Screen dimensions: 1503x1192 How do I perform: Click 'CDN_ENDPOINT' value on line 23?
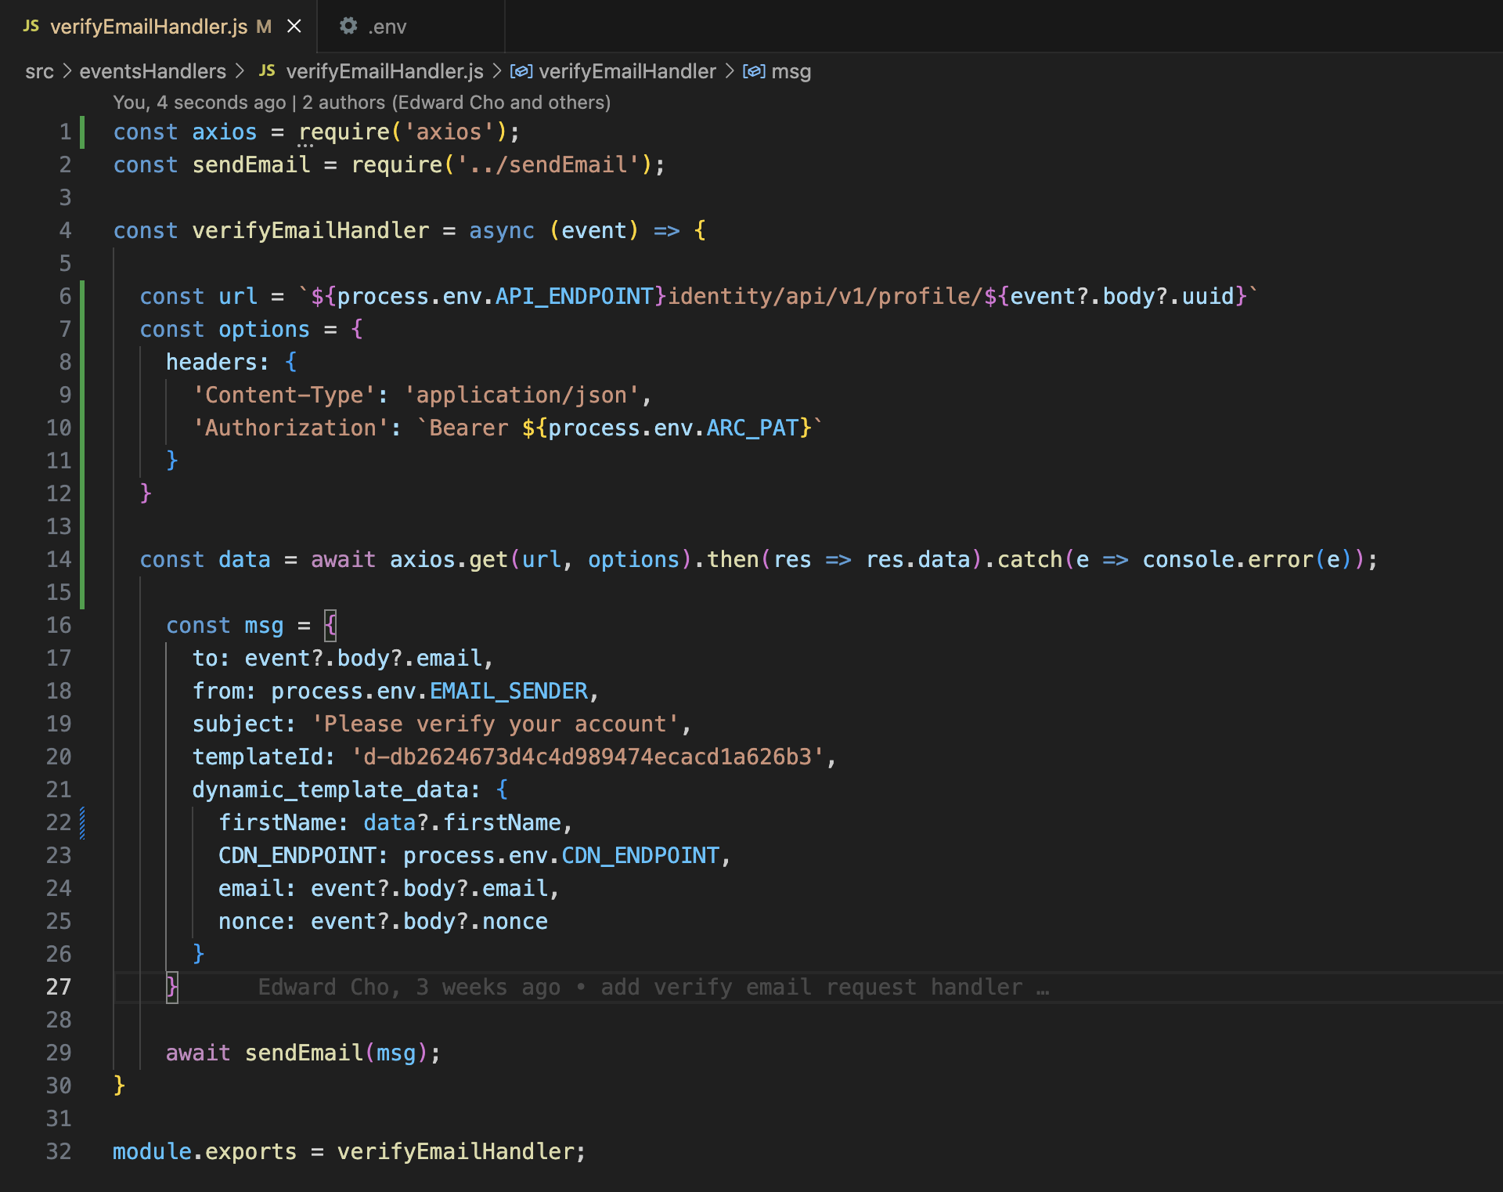point(640,855)
